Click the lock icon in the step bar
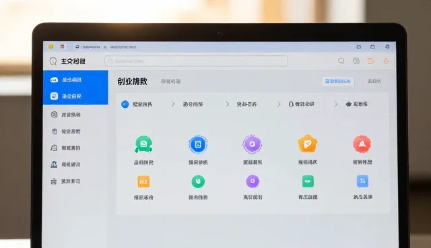Viewport: 431px width, 248px height. [x=291, y=104]
